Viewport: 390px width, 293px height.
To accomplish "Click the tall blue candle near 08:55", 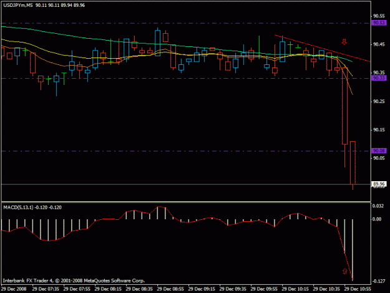I will pos(157,43).
